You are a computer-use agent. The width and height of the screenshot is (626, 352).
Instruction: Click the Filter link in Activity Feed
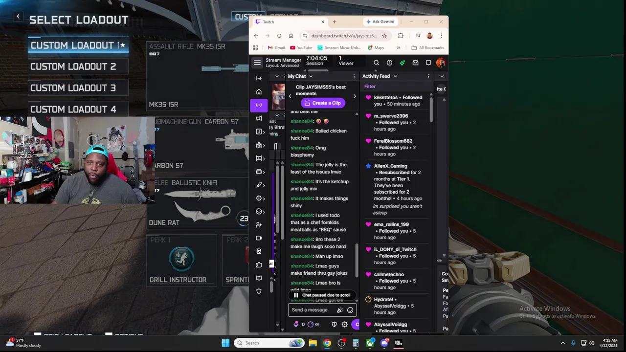click(370, 87)
